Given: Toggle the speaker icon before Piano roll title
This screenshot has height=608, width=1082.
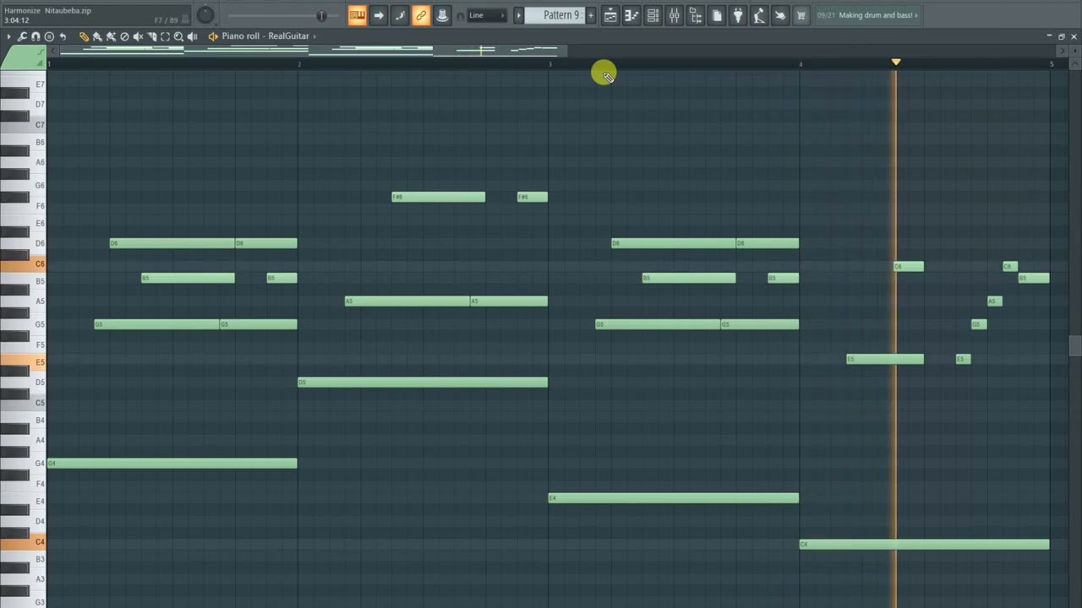Looking at the screenshot, I should [x=213, y=36].
